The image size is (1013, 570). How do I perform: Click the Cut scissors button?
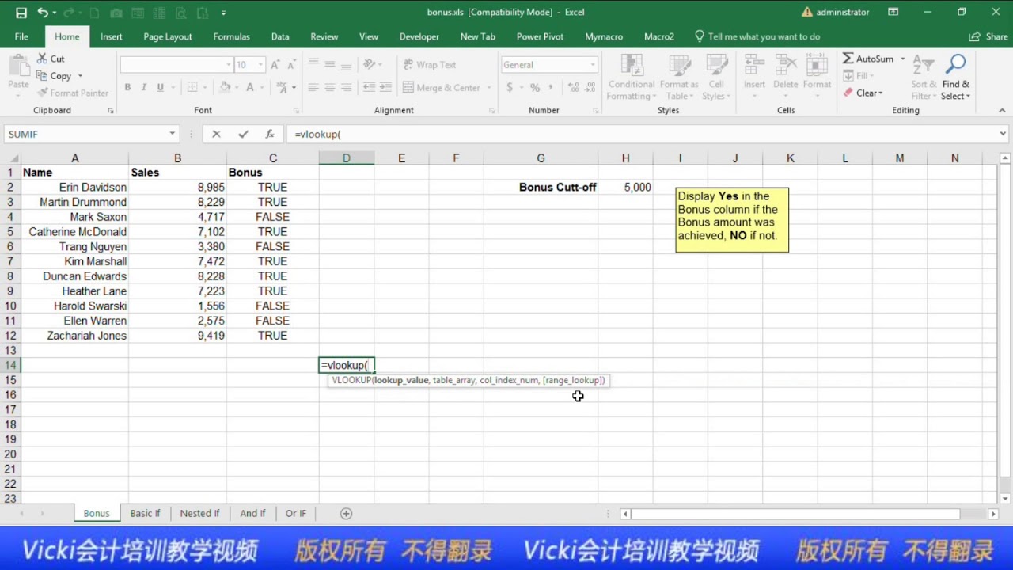[x=51, y=59]
